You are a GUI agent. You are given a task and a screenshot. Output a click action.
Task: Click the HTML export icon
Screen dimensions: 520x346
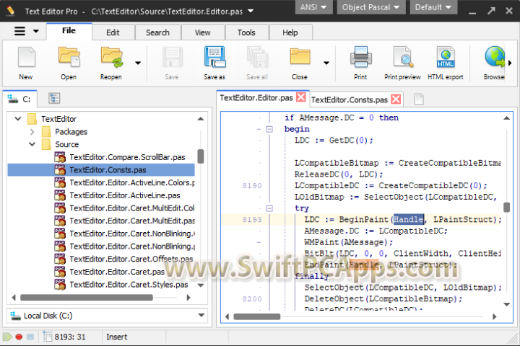(x=446, y=57)
